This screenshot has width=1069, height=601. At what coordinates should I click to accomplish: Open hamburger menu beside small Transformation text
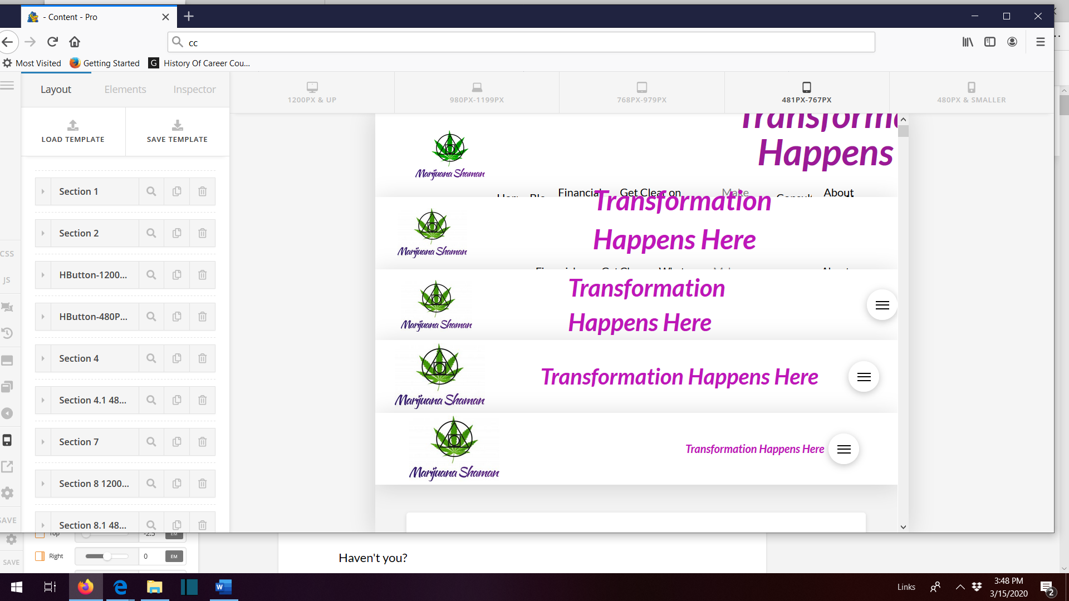tap(844, 449)
